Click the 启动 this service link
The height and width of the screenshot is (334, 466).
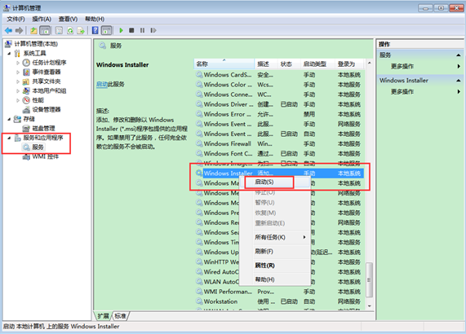(x=102, y=85)
